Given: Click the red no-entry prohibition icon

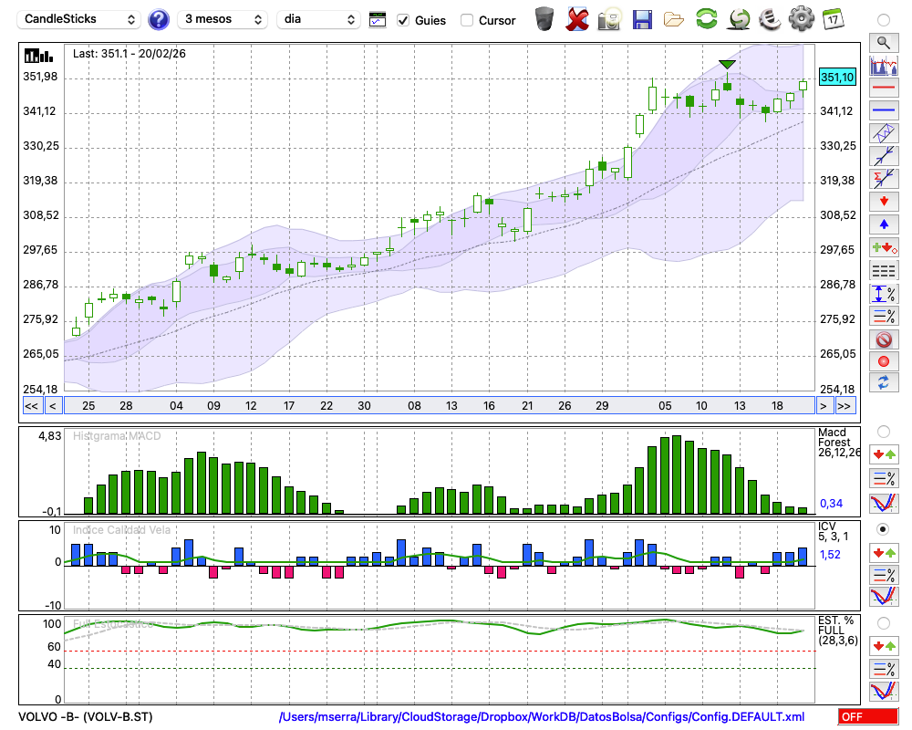Looking at the screenshot, I should (883, 339).
